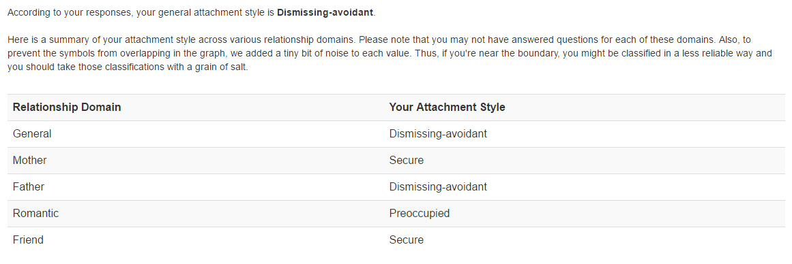
Task: Click the Friend row label
Action: tap(28, 240)
